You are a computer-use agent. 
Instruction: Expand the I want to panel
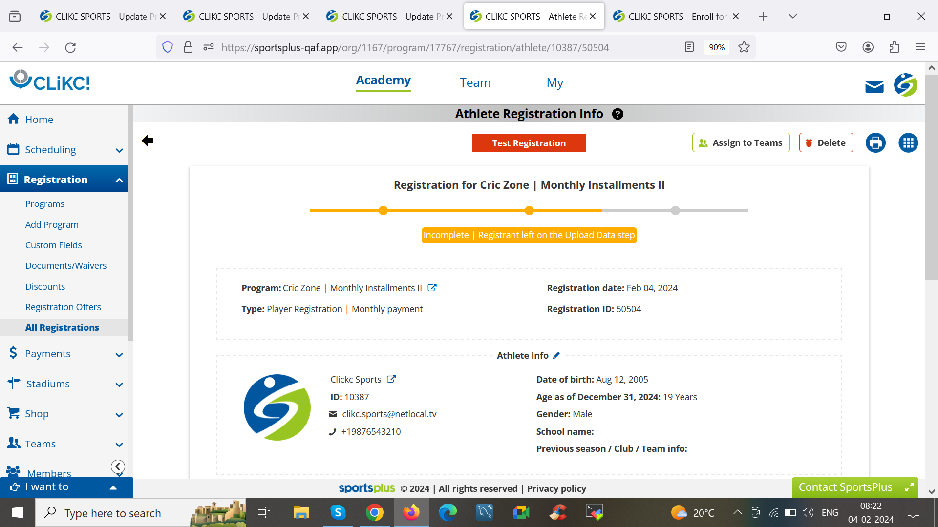(113, 487)
